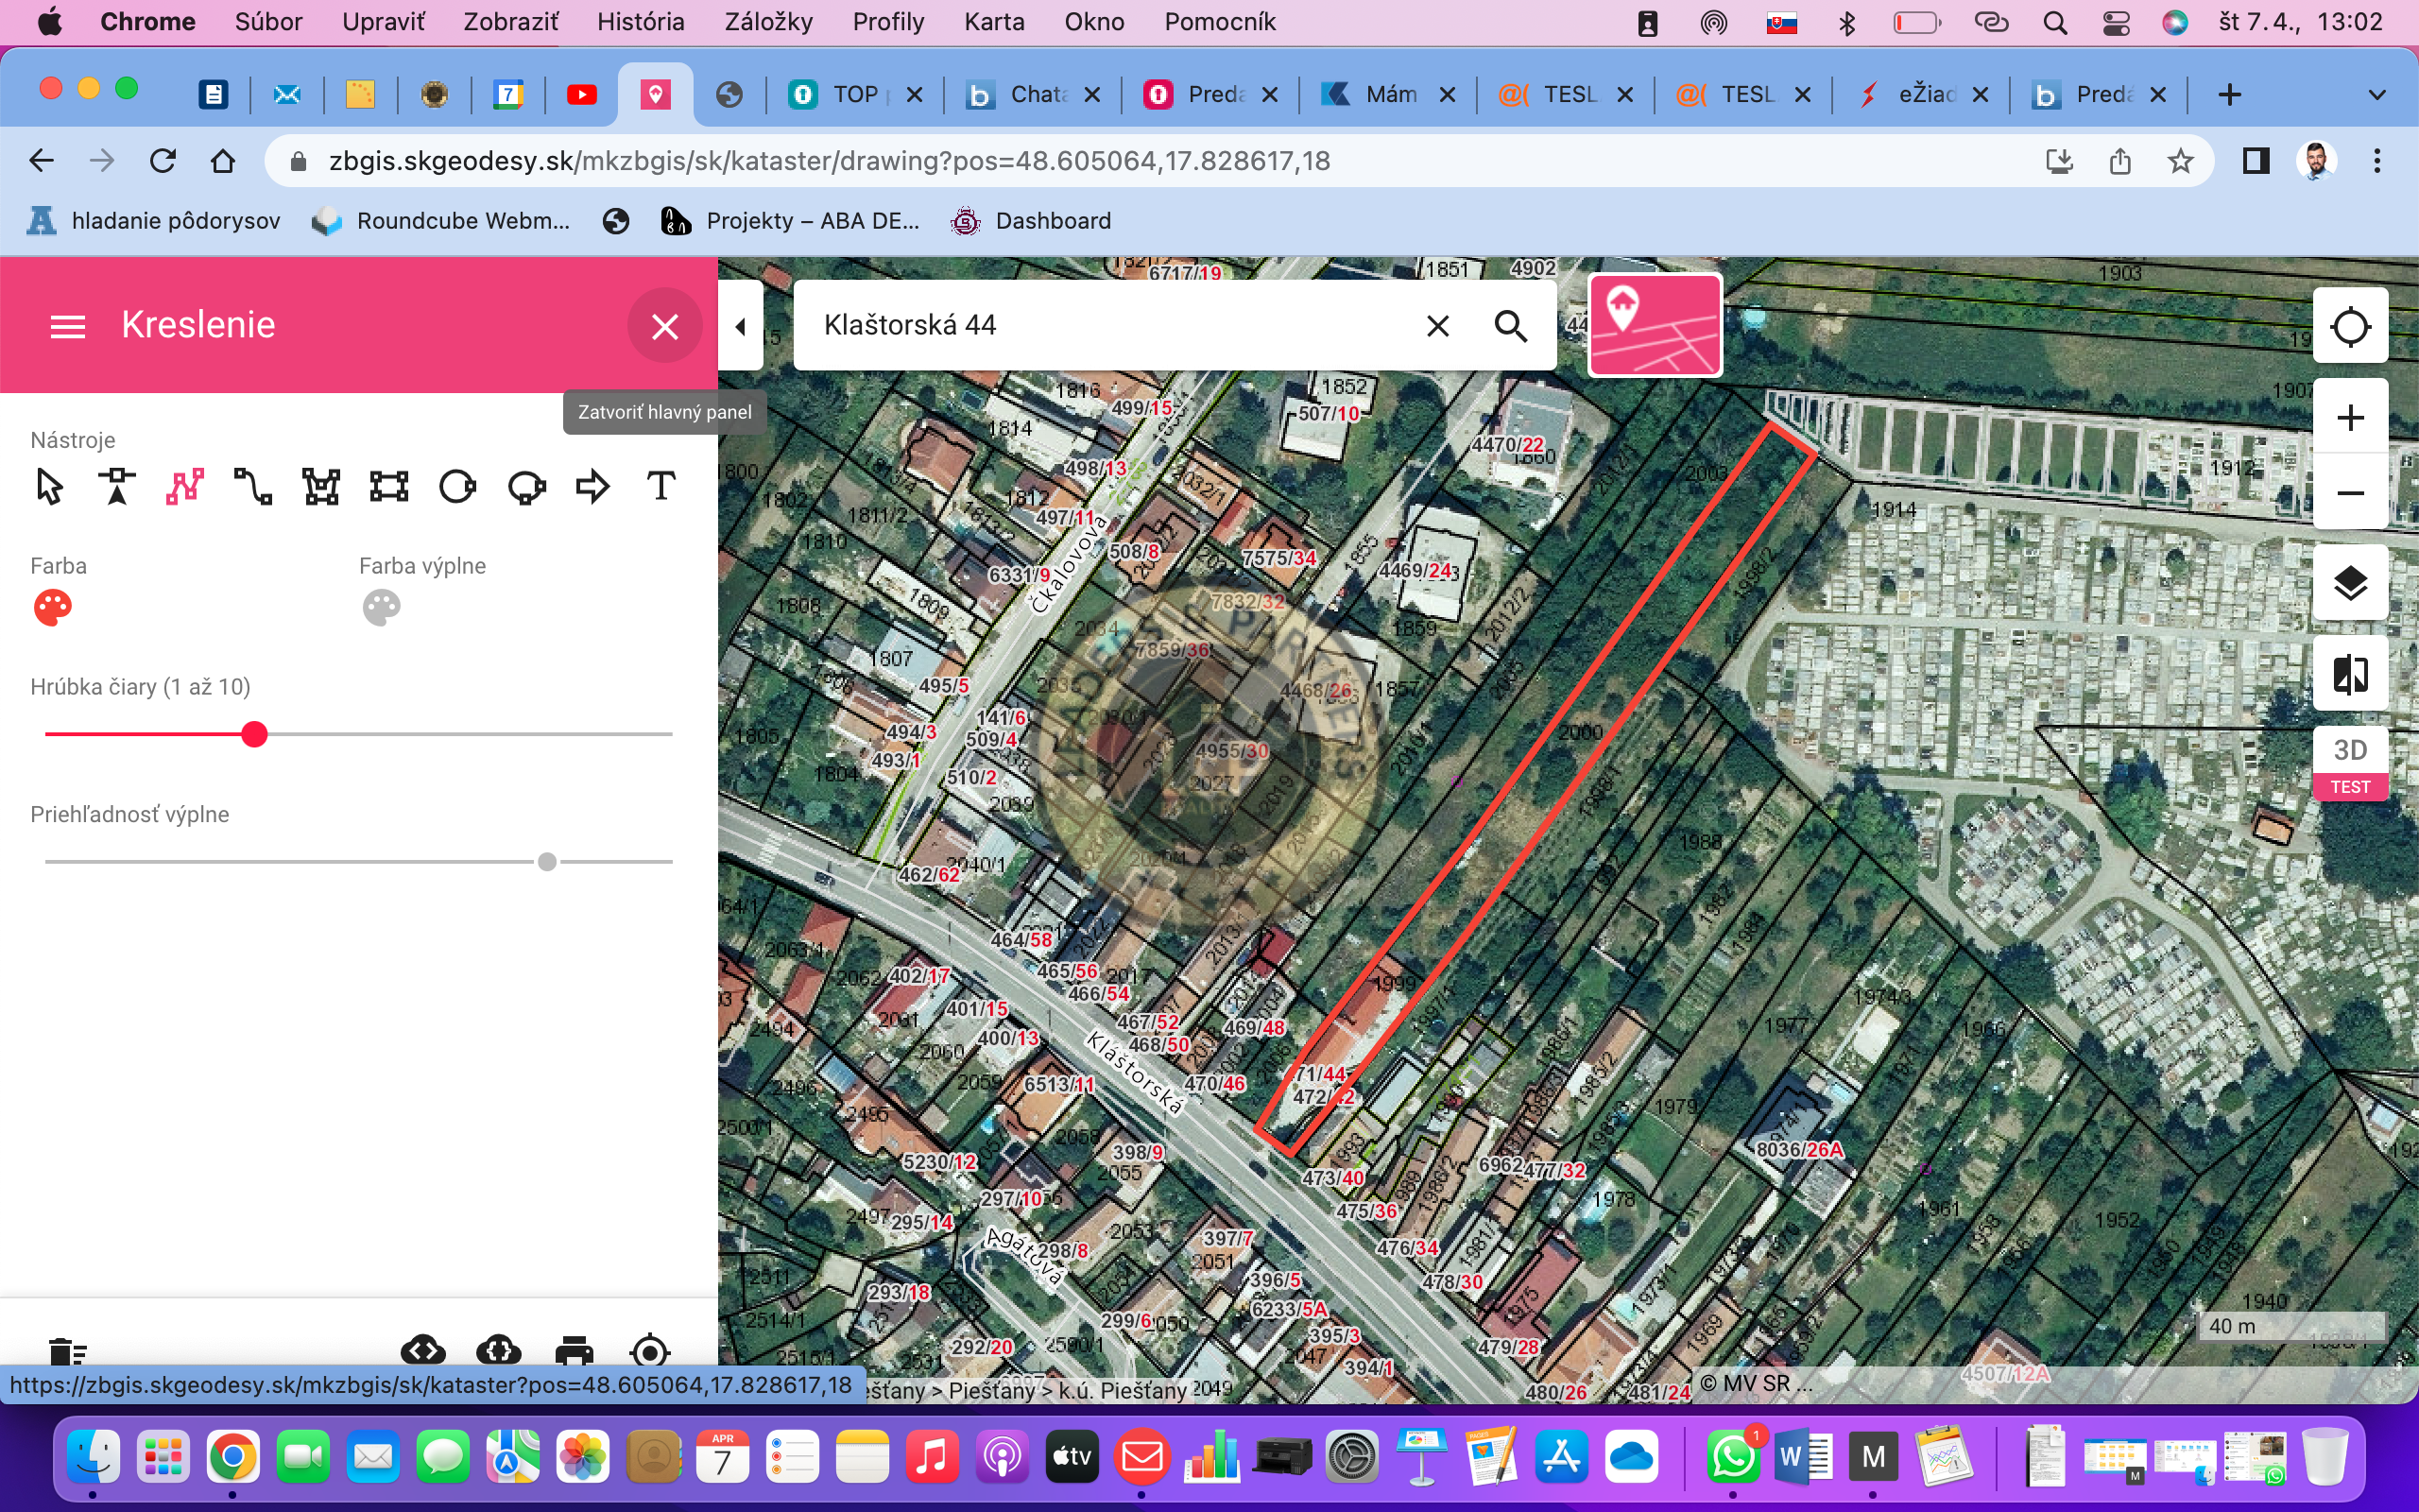Image resolution: width=2419 pixels, height=1512 pixels.
Task: Open macOS Control Centre in menu bar
Action: tap(2116, 22)
